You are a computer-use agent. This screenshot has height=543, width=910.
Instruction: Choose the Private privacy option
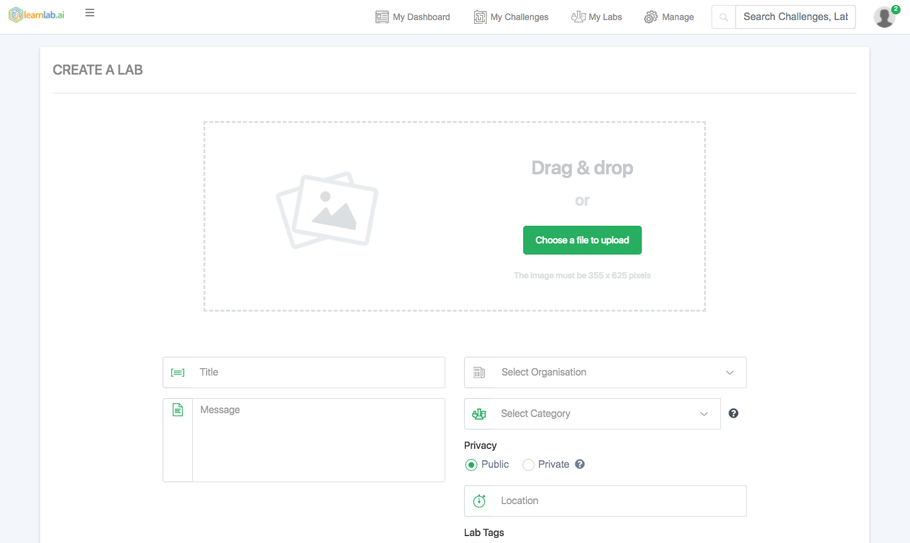click(528, 464)
